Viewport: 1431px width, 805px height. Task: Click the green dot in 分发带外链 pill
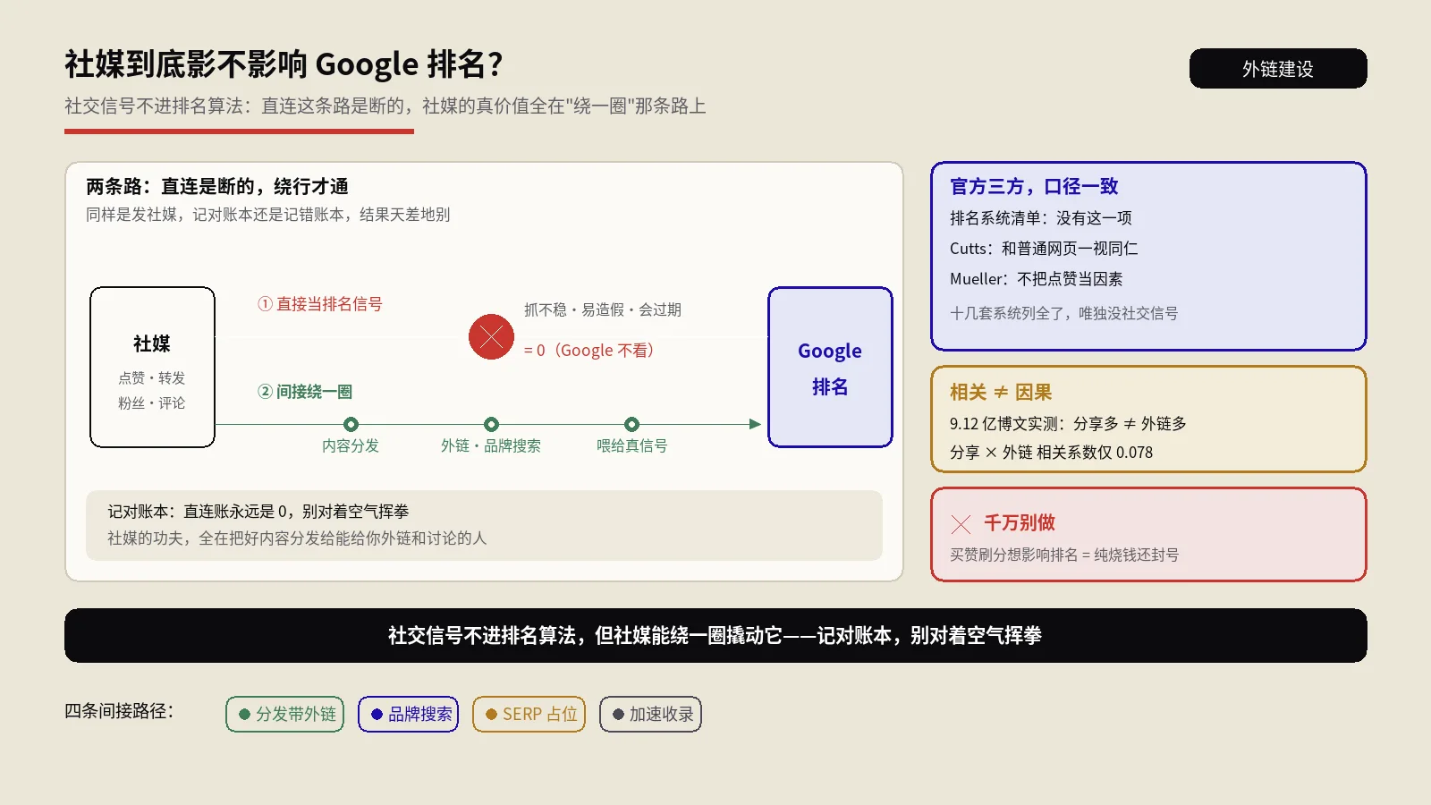pyautogui.click(x=244, y=714)
